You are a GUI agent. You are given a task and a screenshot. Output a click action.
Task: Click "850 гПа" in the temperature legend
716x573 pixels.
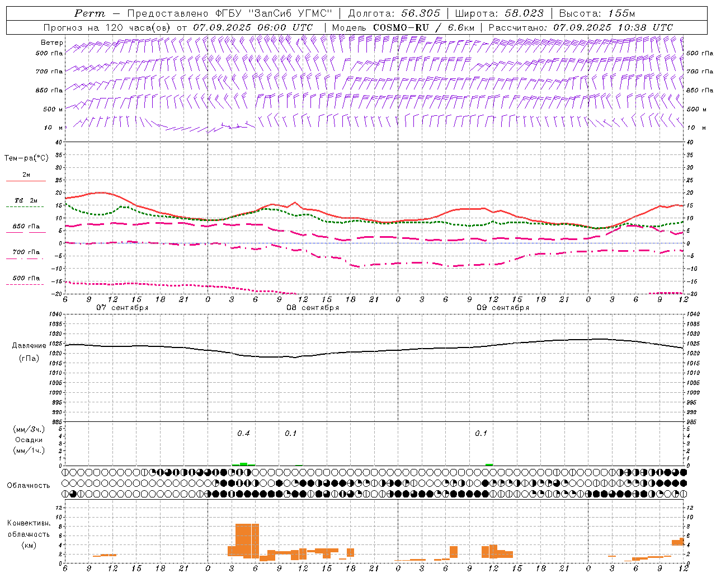(x=26, y=227)
